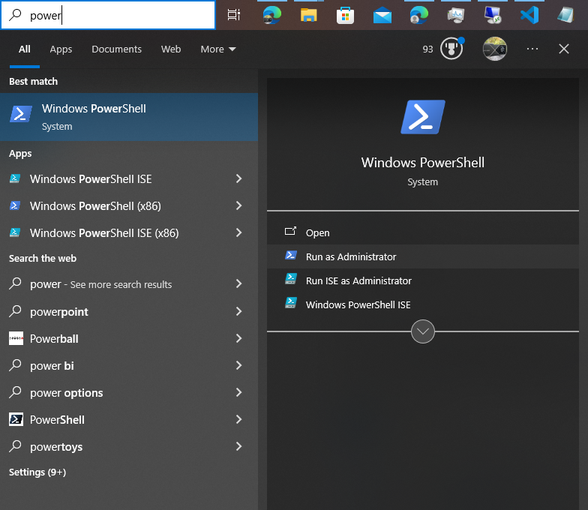Click the large PowerShell icon in details pane
588x510 pixels.
[423, 117]
